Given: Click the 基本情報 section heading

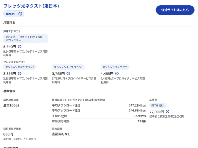Looking at the screenshot, I should (9, 91).
